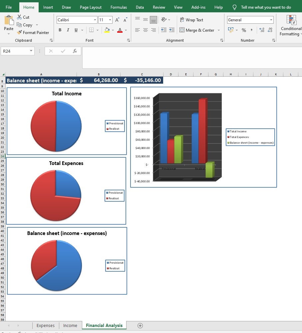The height and width of the screenshot is (333, 302).
Task: Click the Merge & Center icon
Action: coord(182,30)
